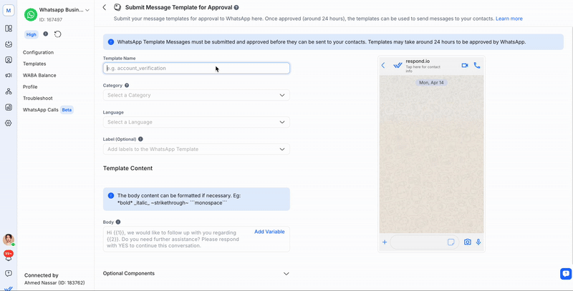The width and height of the screenshot is (573, 291).
Task: Open the WABA Balance menu item
Action: coord(39,75)
